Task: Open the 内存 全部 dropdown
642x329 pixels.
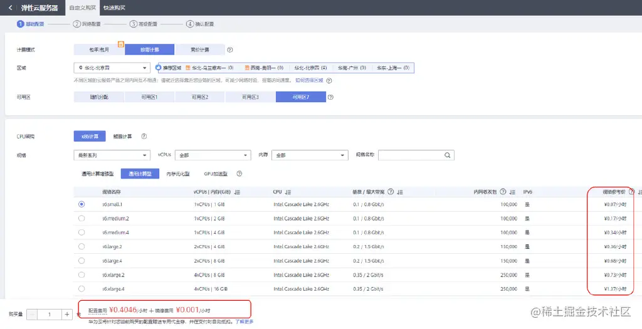Action: pyautogui.click(x=310, y=155)
